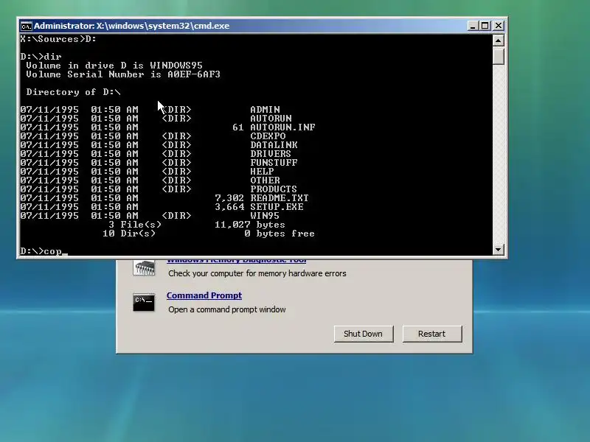This screenshot has height=442, width=590.
Task: Click the cmd.exe window title text
Action: [x=131, y=26]
